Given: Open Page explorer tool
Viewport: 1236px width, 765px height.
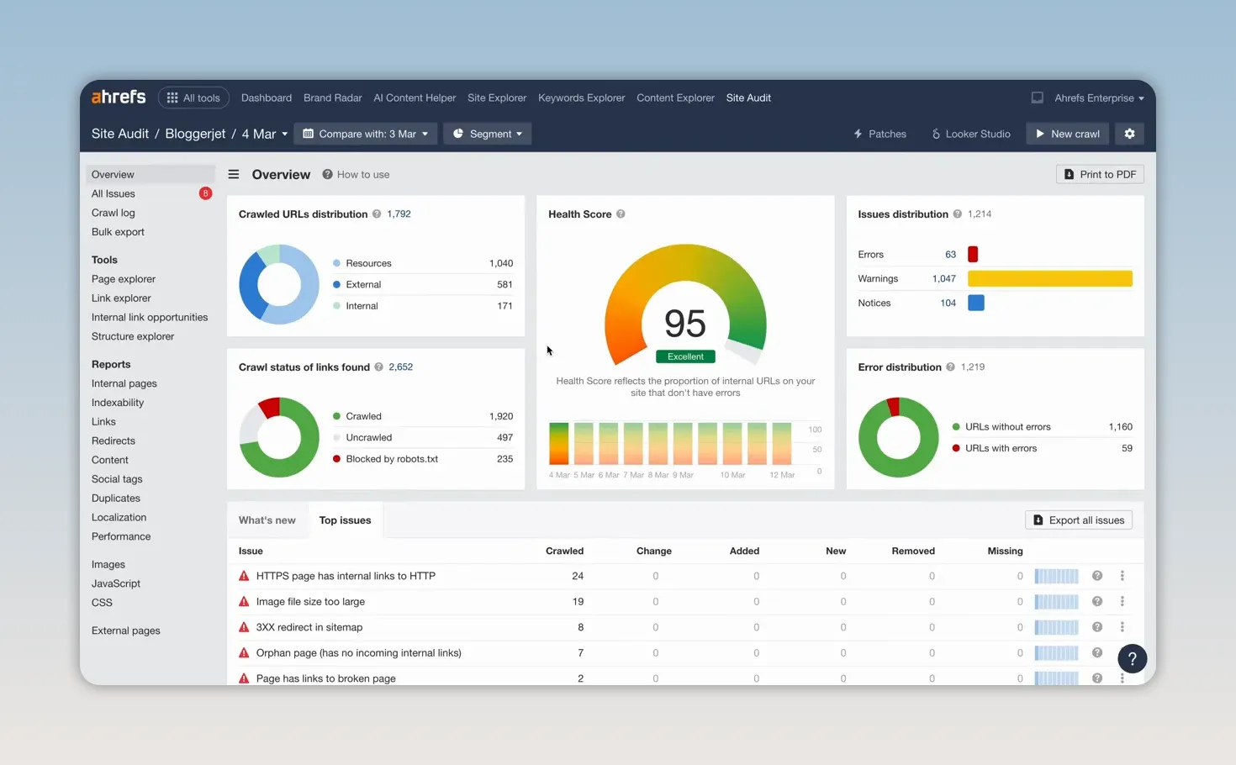Looking at the screenshot, I should [x=124, y=279].
